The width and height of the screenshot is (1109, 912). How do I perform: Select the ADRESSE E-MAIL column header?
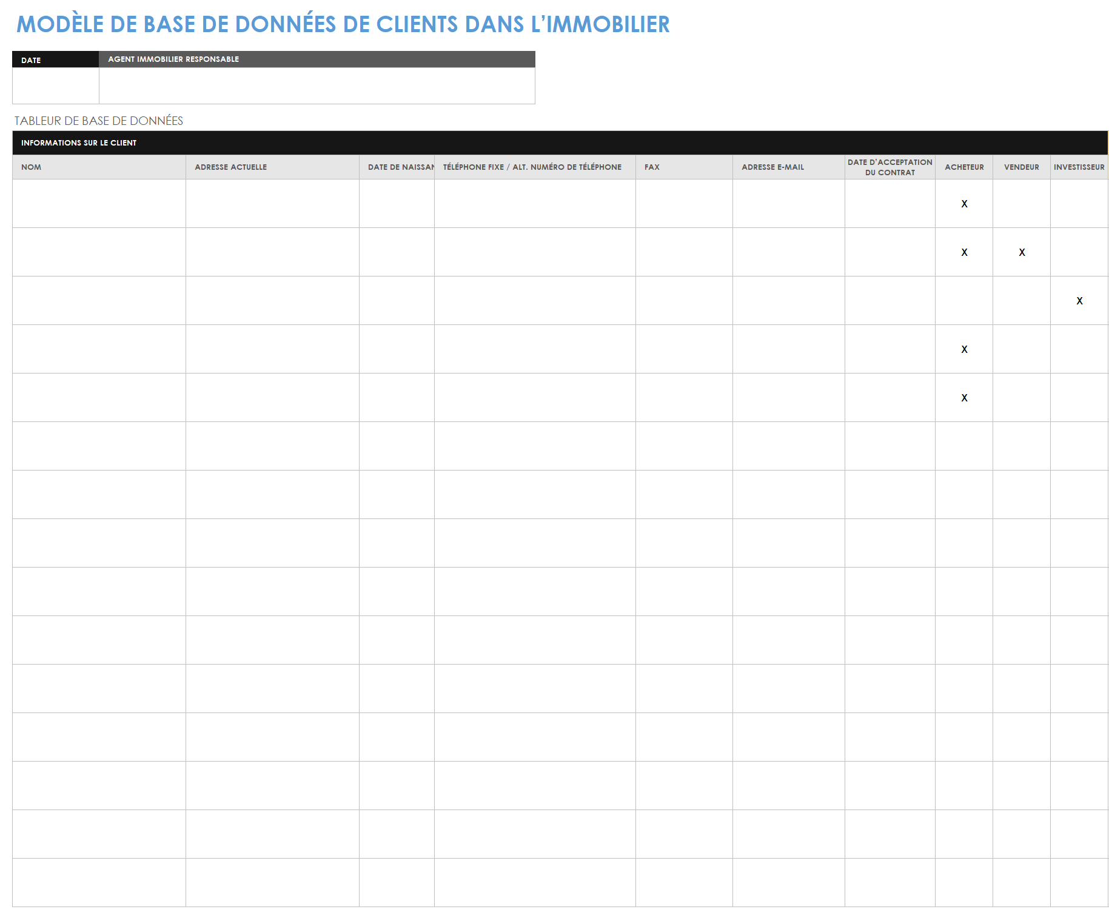click(x=788, y=167)
